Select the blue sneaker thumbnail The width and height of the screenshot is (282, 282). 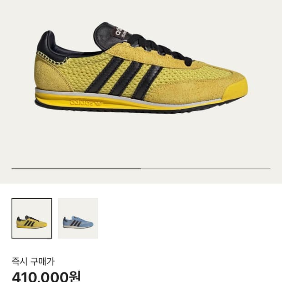pos(78,218)
